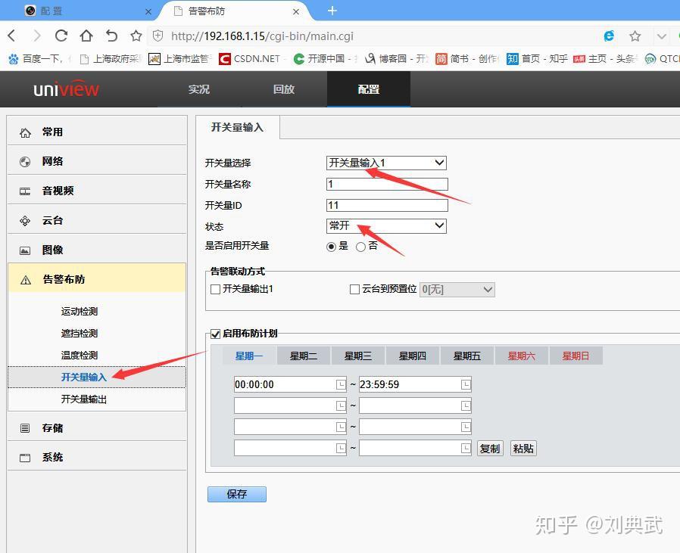
Task: Switch to the 实况 live view tab
Action: (x=198, y=89)
